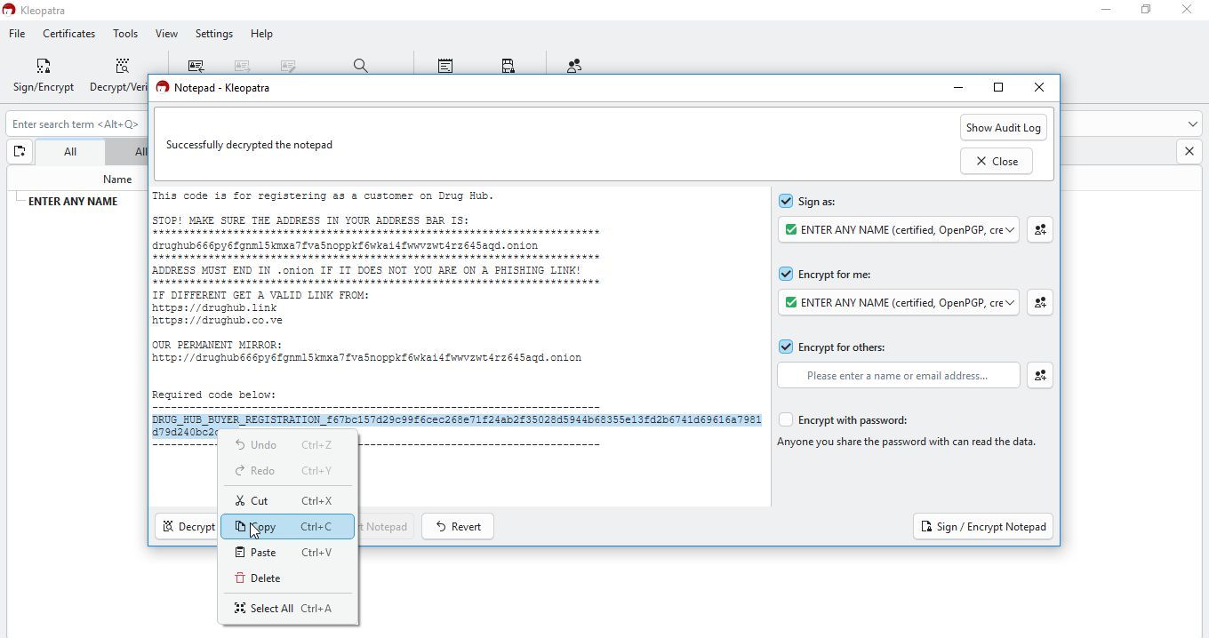Choose Paste from the context menu
Viewport: 1209px width, 638px height.
(x=287, y=553)
